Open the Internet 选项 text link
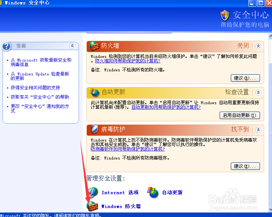Image resolution: width=272 pixels, height=217 pixels. pos(120,192)
